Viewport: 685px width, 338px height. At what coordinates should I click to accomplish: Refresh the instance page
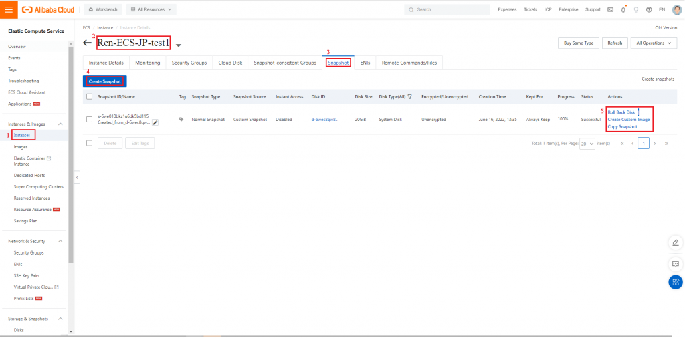[615, 43]
